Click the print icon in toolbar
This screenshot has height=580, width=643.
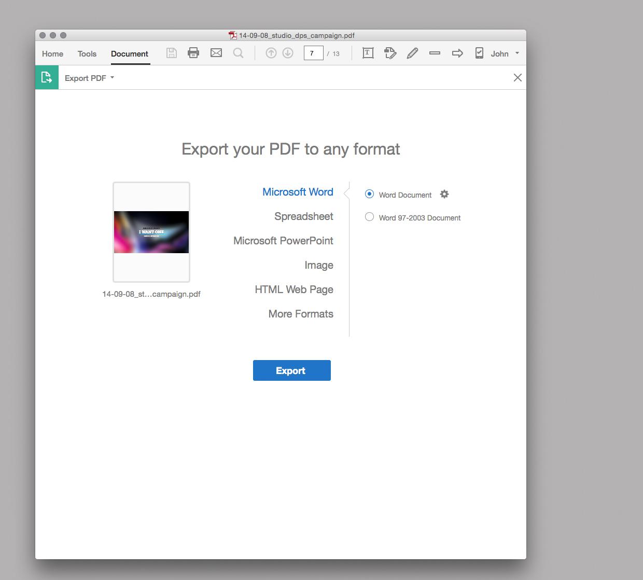193,53
